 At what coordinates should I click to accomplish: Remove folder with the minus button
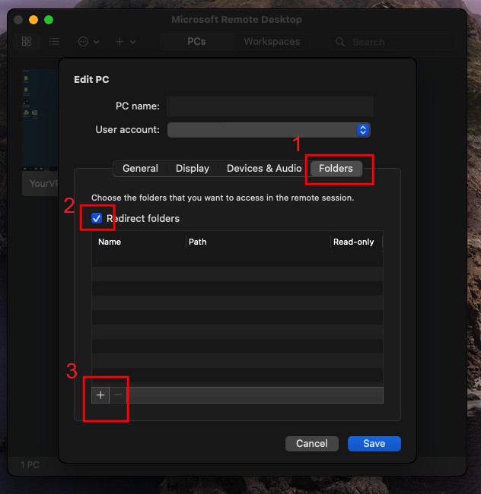(x=118, y=395)
